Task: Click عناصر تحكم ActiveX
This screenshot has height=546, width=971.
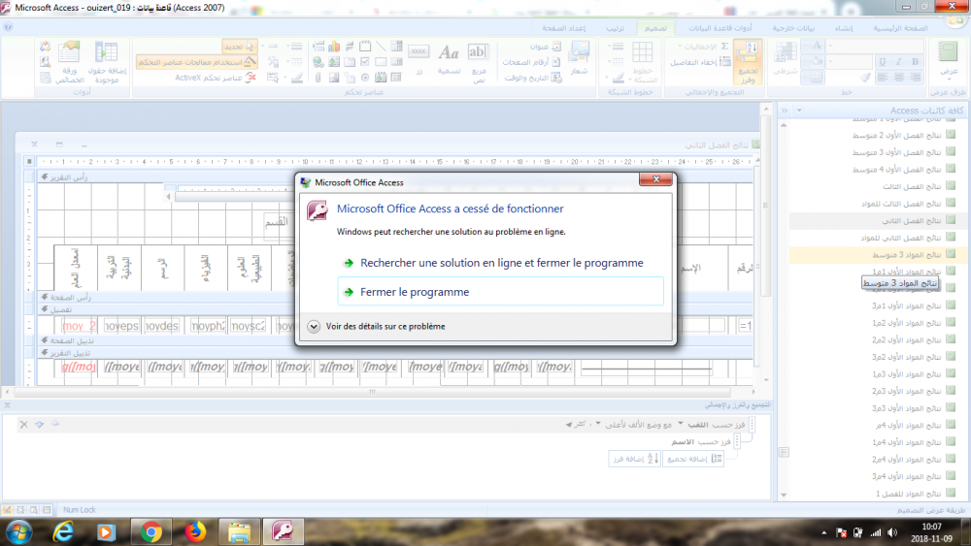Action: [x=216, y=78]
